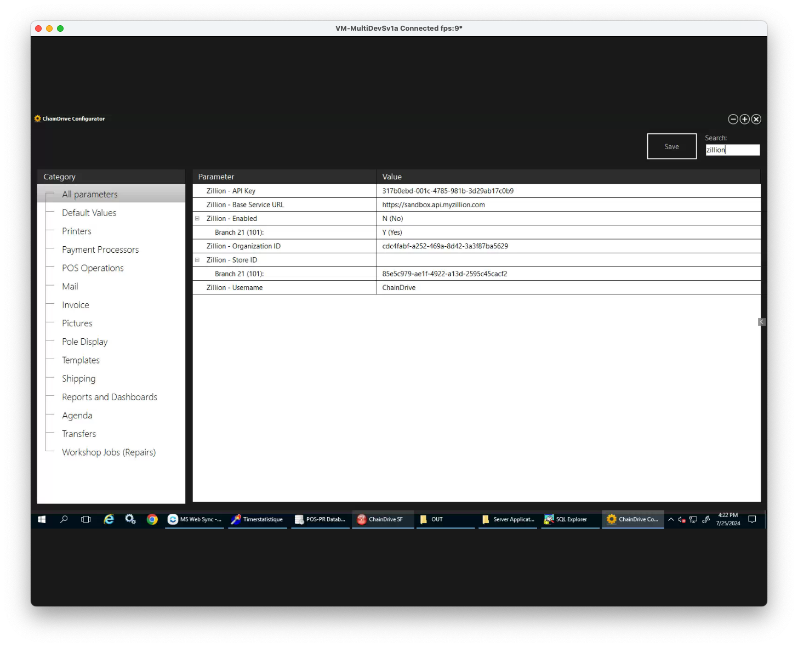Click Branch 21 (101) under Zillion - Enabled

(284, 232)
